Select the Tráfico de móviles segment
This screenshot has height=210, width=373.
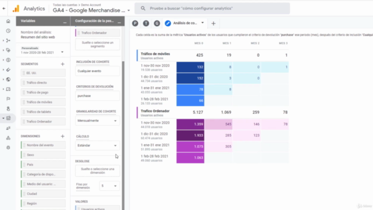[43, 102]
